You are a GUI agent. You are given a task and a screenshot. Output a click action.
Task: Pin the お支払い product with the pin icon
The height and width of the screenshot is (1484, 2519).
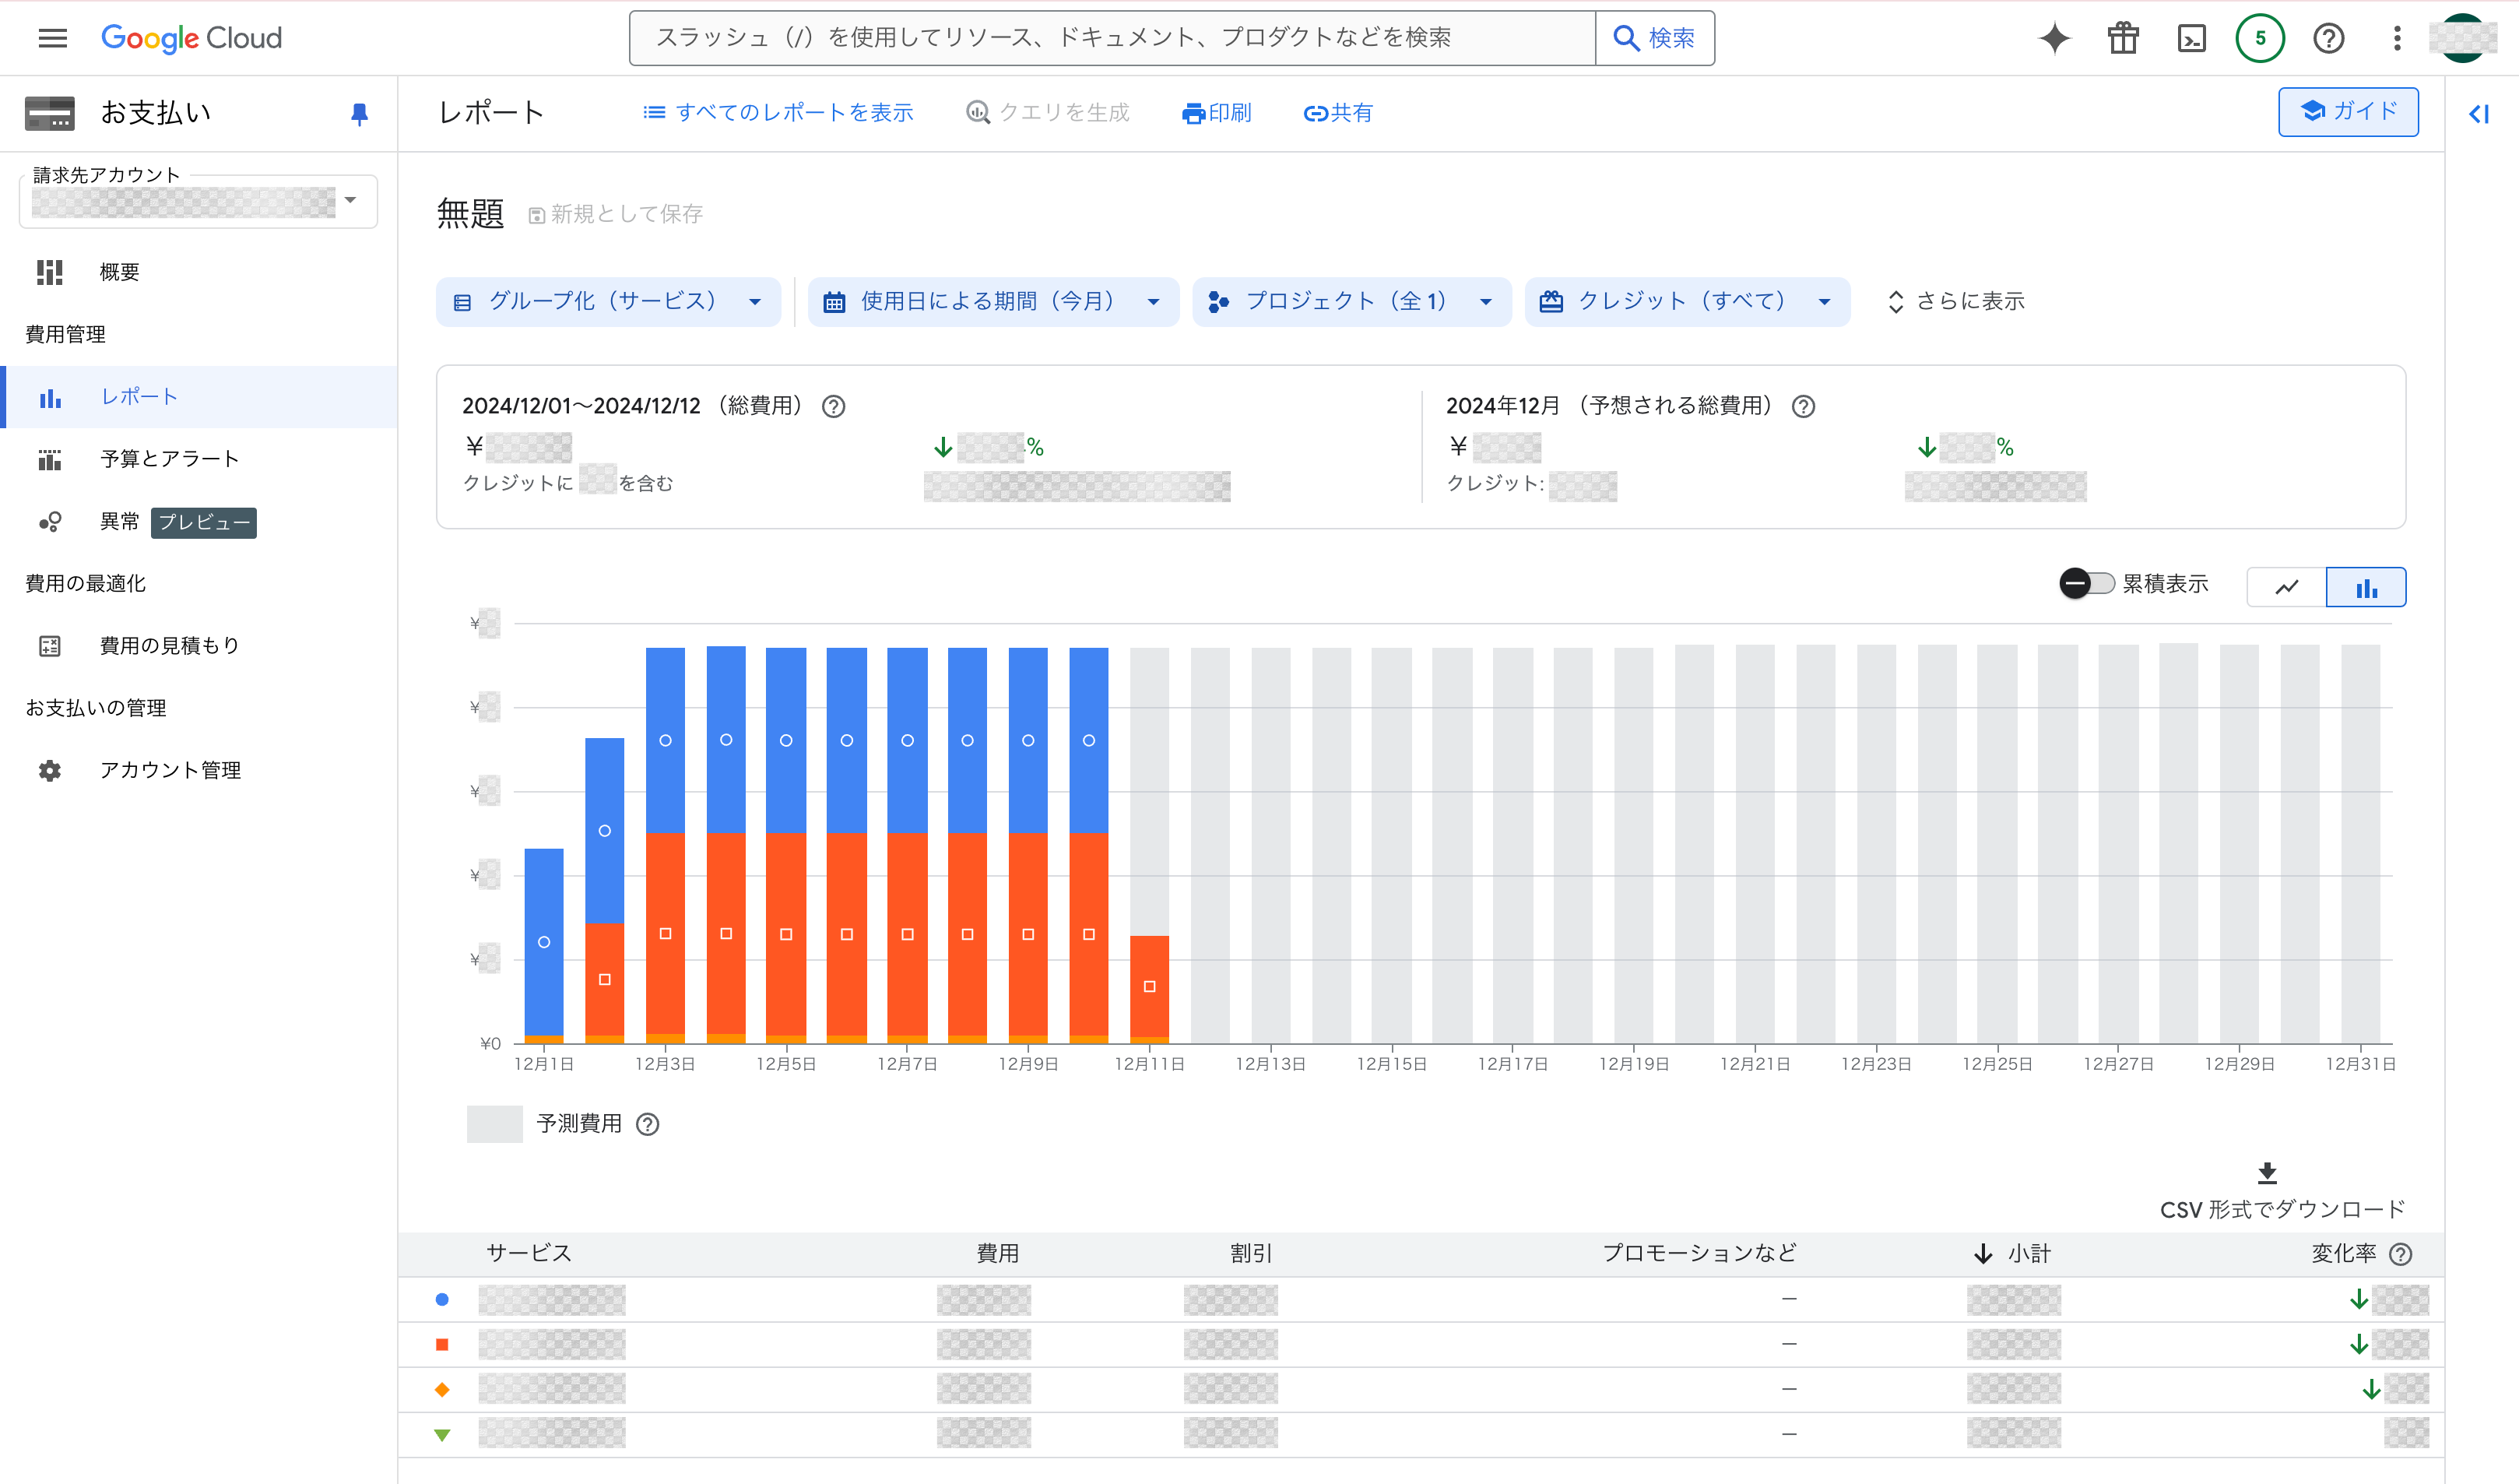pos(360,114)
